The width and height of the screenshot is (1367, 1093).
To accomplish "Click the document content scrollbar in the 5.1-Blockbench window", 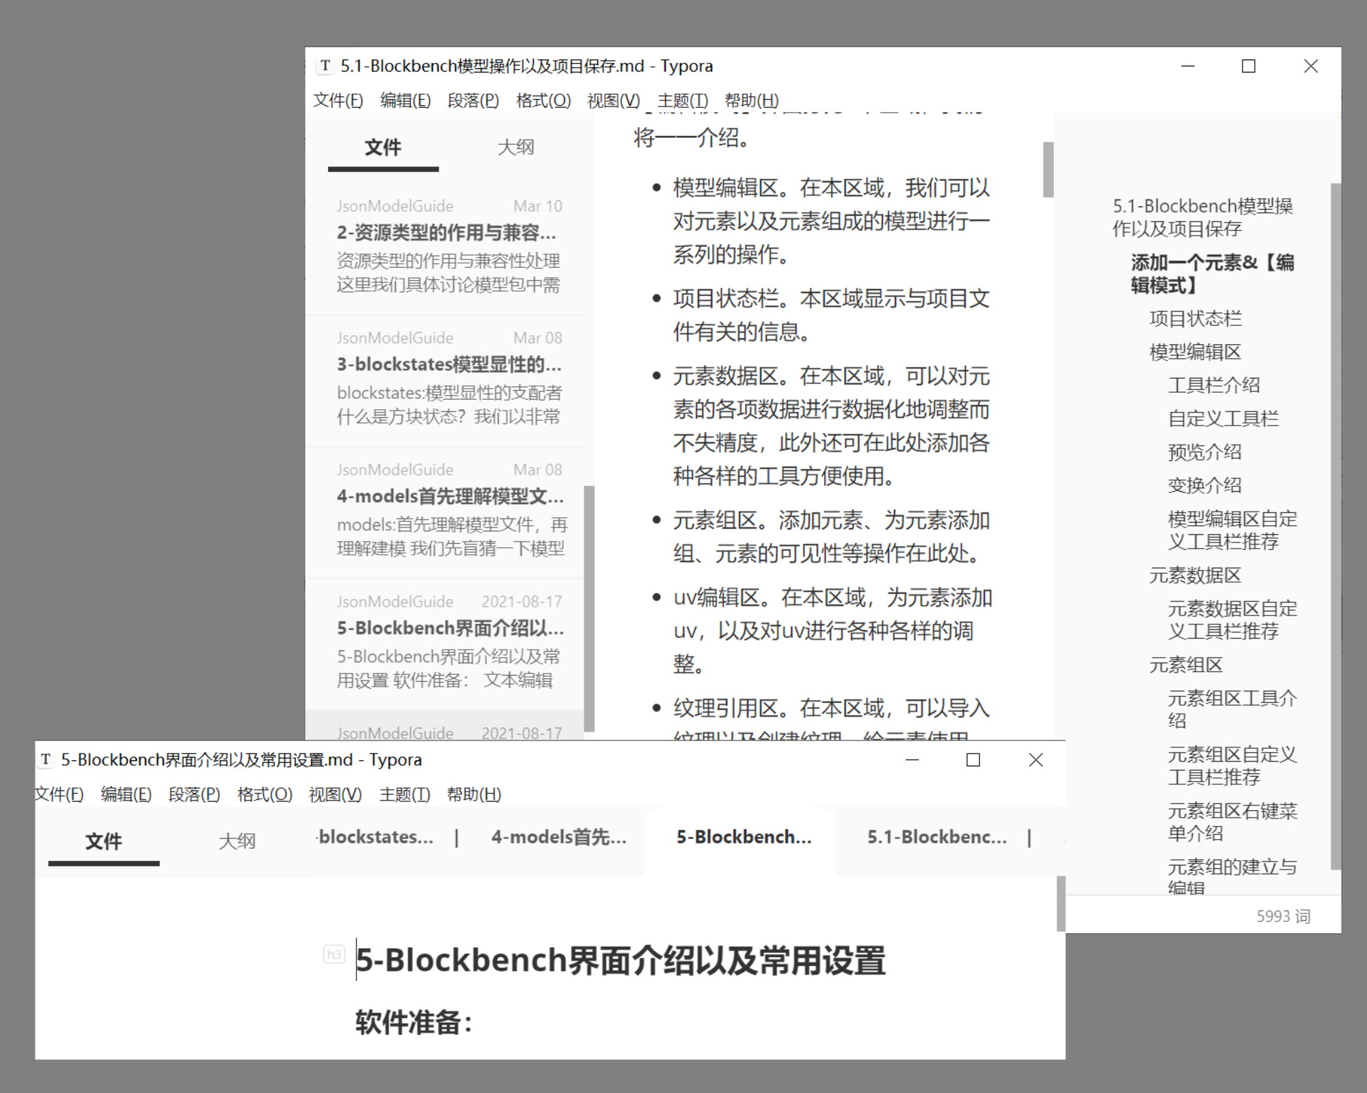I will [x=1048, y=169].
